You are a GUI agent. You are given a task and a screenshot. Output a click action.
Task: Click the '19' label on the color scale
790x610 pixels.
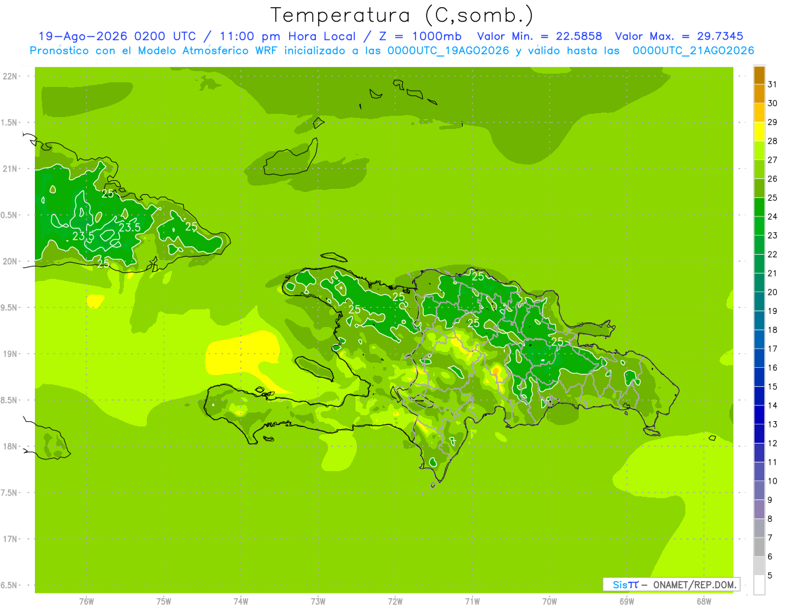click(x=773, y=311)
